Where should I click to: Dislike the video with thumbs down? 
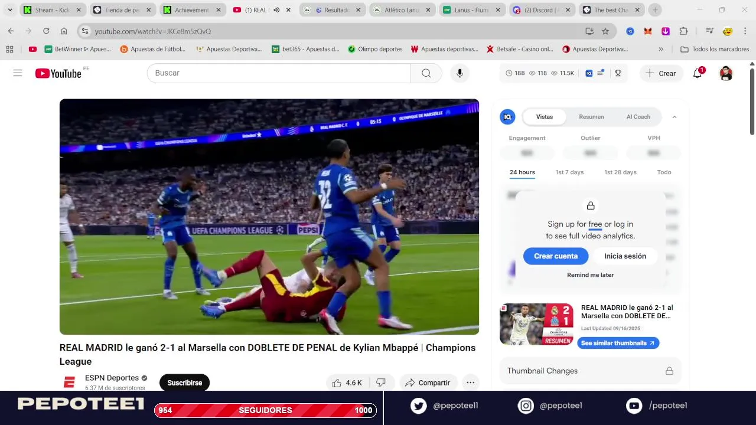coord(381,382)
